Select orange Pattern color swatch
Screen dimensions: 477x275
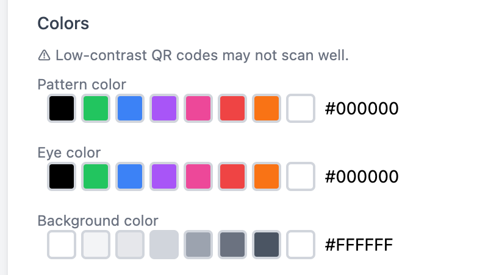tap(267, 108)
